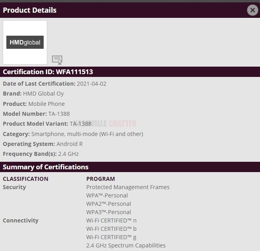Click the Operating System Android R value
The width and height of the screenshot is (260, 251).
(70, 144)
